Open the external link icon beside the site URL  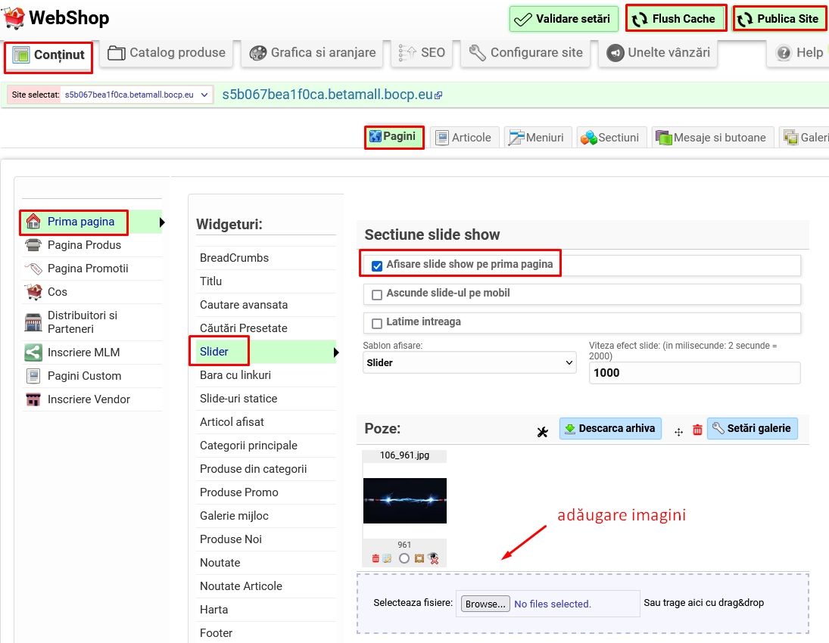pyautogui.click(x=438, y=95)
